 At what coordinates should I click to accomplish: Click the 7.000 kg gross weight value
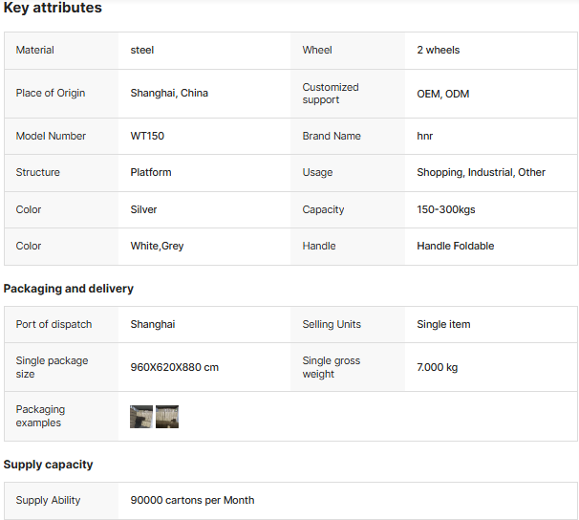(x=438, y=367)
